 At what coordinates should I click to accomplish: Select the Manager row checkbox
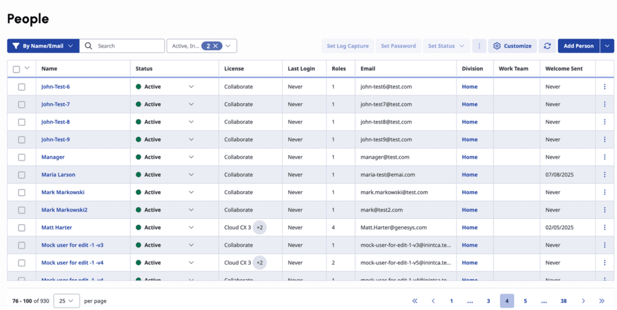click(22, 157)
